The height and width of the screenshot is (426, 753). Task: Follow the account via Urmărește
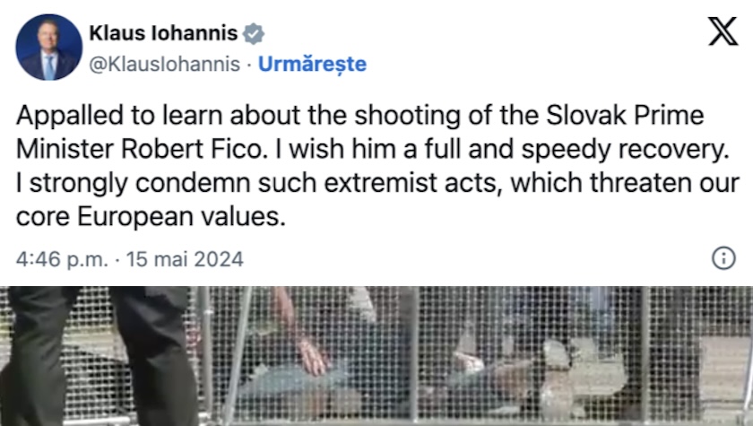(x=313, y=65)
